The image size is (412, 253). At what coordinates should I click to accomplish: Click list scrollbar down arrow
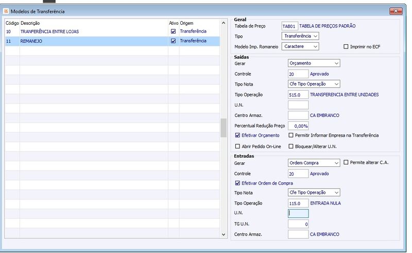coord(224,234)
